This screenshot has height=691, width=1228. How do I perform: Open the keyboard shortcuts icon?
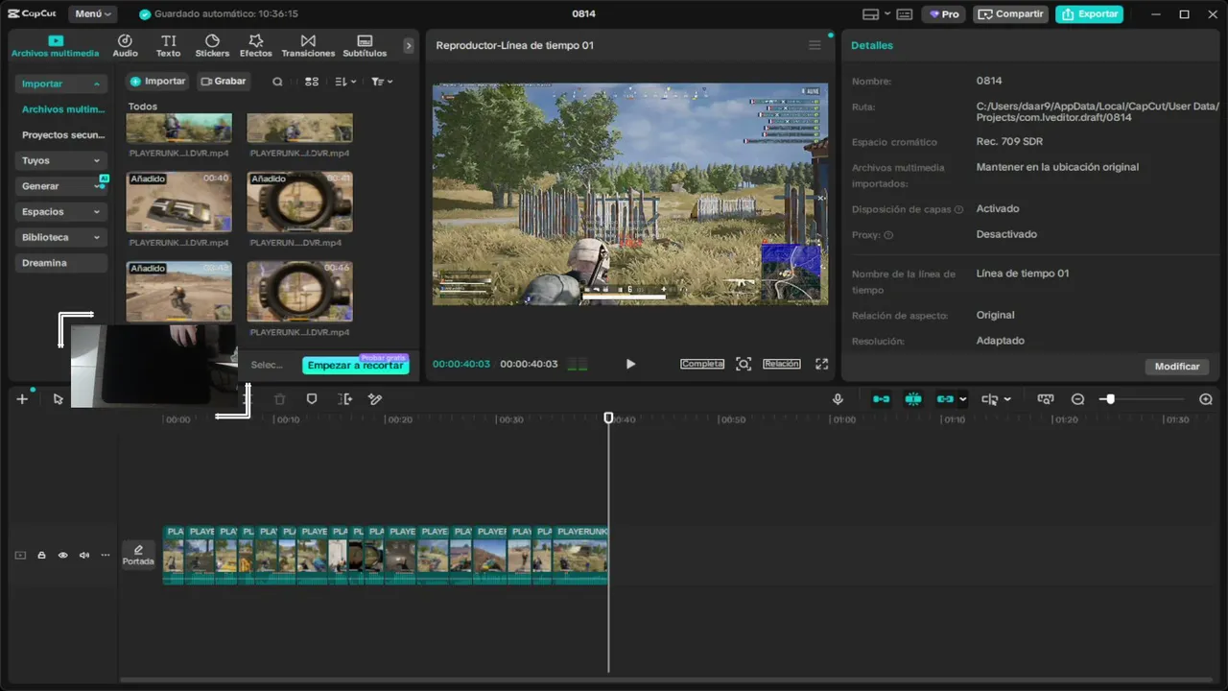(905, 14)
